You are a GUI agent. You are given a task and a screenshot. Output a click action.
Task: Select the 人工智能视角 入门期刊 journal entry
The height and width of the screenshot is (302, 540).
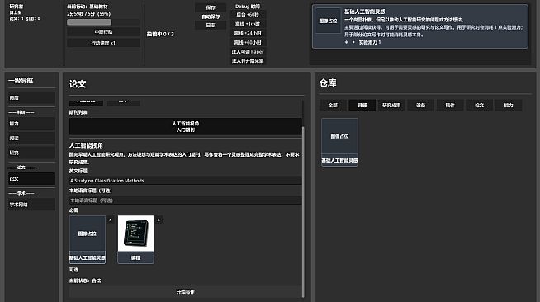(x=185, y=126)
